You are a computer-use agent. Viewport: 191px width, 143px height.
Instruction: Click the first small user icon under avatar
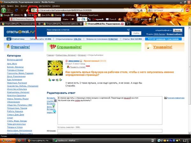click(x=50, y=80)
